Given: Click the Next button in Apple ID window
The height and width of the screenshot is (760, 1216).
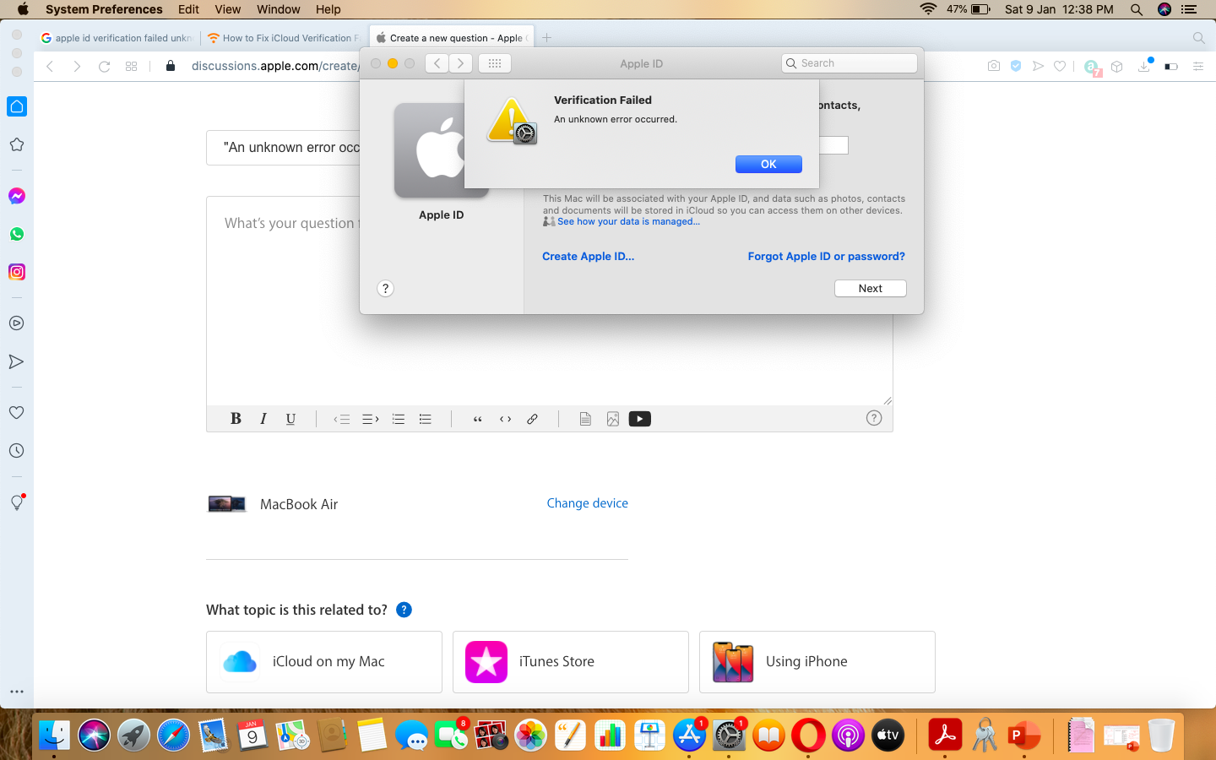Looking at the screenshot, I should pos(870,288).
